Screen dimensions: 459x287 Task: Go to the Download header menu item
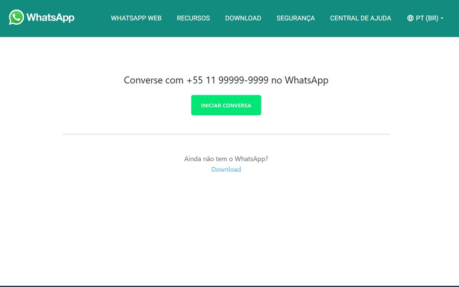(x=243, y=18)
